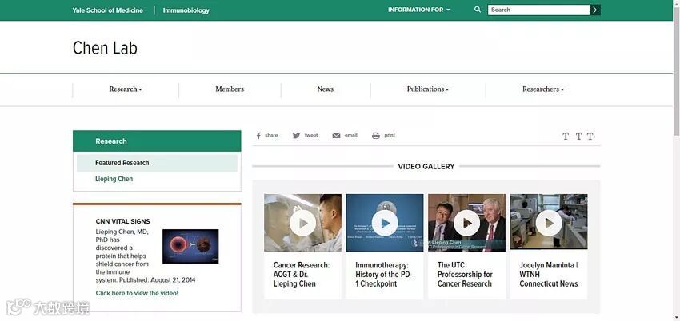Click the search magnifier icon

478,9
